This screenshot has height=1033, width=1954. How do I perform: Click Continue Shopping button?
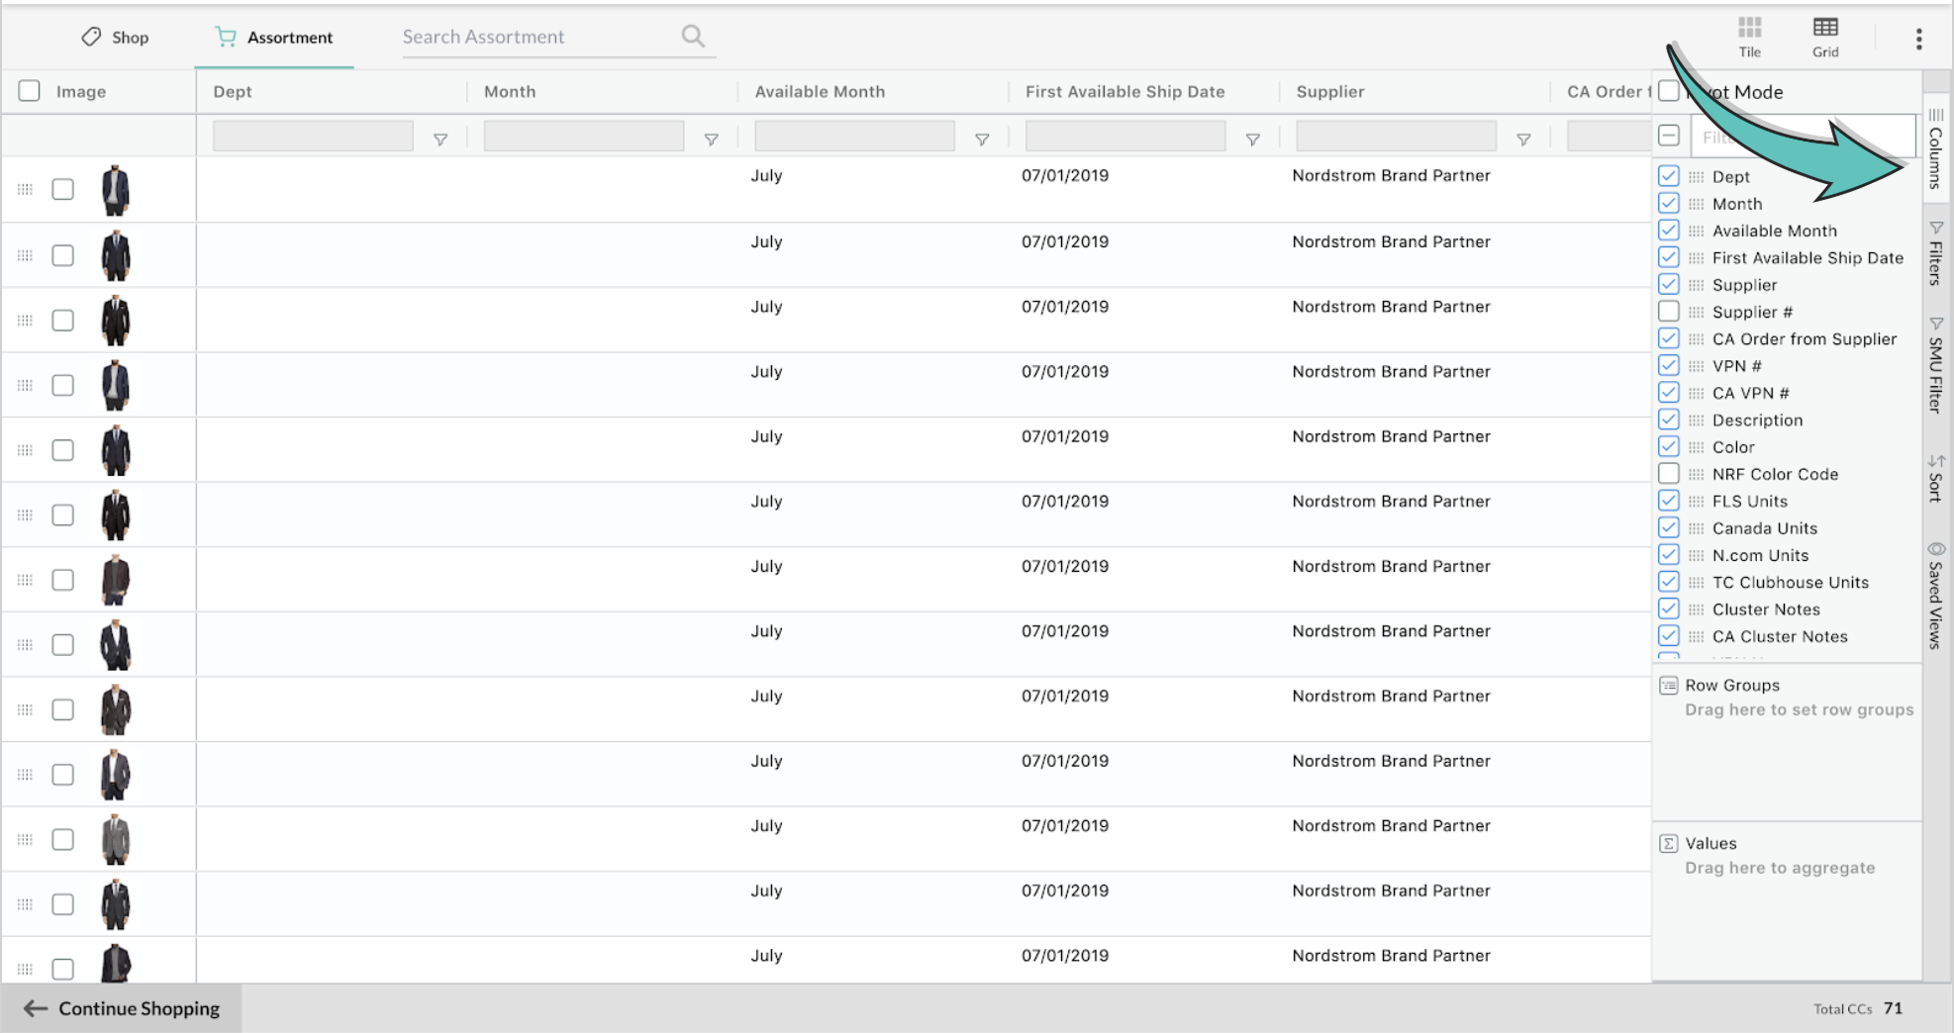(x=122, y=1008)
